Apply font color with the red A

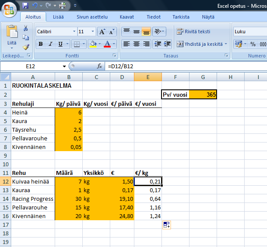[x=107, y=44]
